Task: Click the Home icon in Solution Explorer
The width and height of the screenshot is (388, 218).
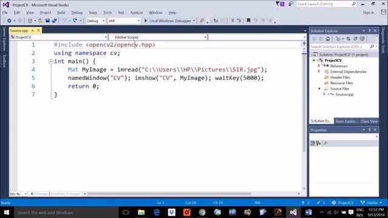Action: coord(328,39)
